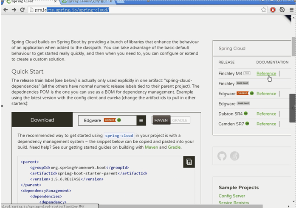The width and height of the screenshot is (296, 208).
Task: Go forward using the browser forward arrow
Action: [14, 10]
